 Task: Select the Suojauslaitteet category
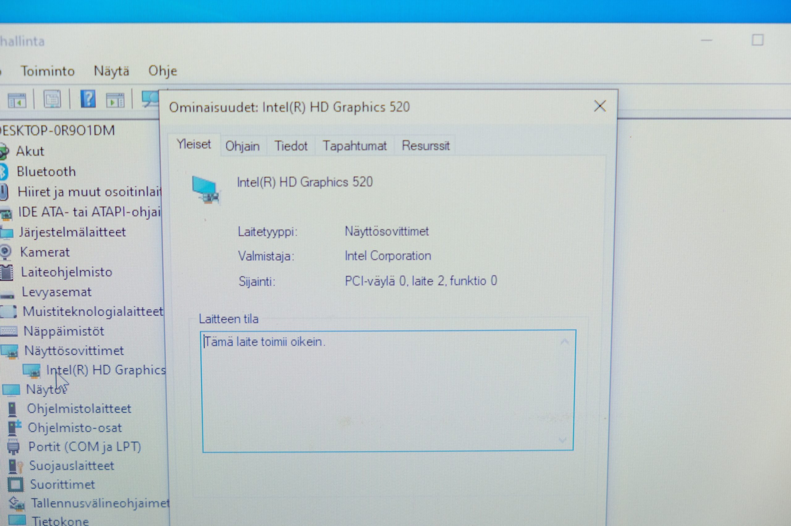(x=72, y=466)
